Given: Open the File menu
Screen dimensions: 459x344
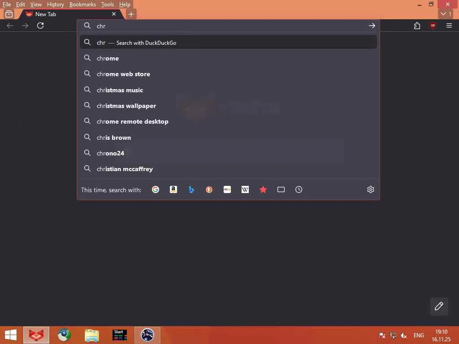Looking at the screenshot, I should pyautogui.click(x=6, y=4).
